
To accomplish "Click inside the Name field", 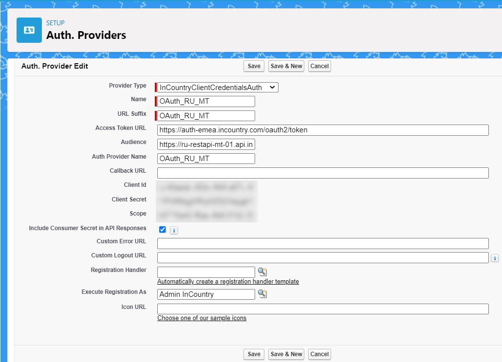I will (x=206, y=101).
